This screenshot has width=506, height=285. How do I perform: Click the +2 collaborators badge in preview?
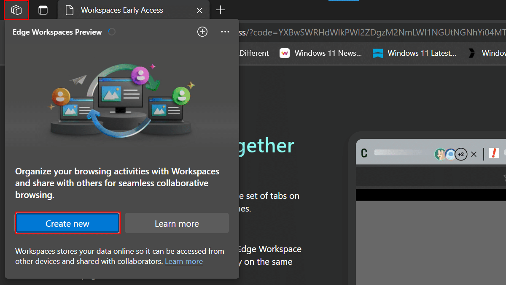[x=461, y=155]
